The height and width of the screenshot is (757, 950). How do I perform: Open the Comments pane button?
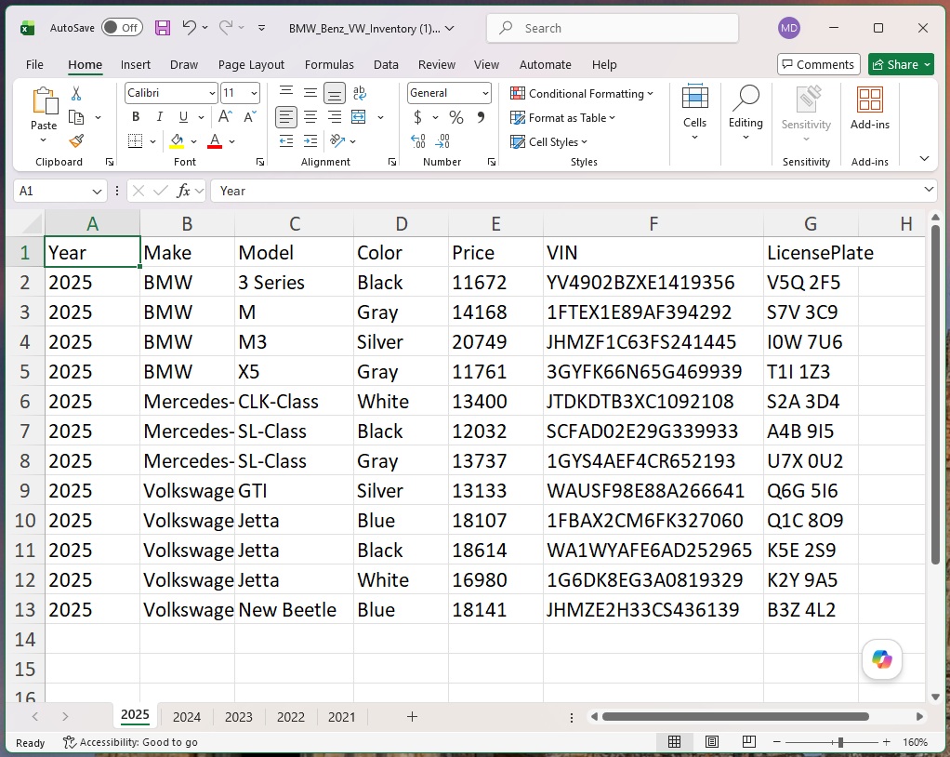point(818,64)
